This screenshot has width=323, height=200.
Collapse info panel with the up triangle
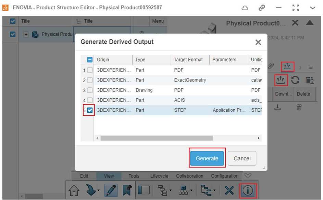(x=310, y=23)
